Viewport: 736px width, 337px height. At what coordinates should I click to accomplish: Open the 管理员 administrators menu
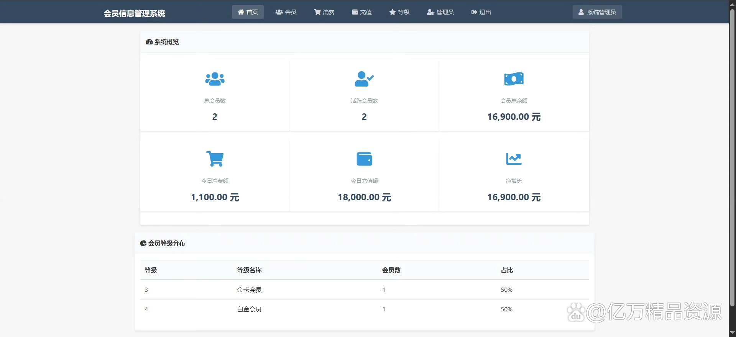[x=440, y=12]
